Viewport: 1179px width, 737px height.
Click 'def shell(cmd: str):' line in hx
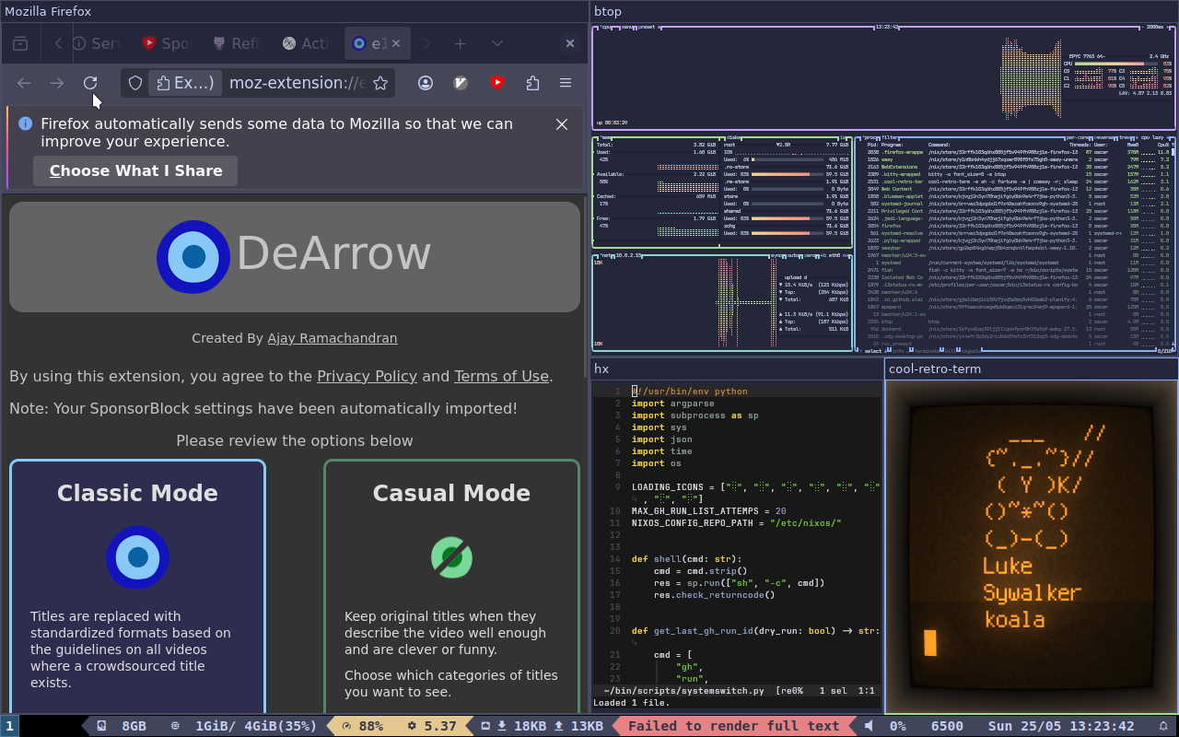tap(686, 559)
